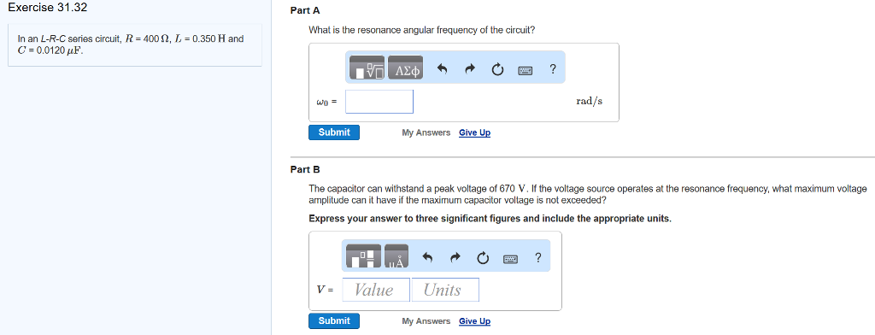Open keyboard shortcuts icon in Part B
The image size is (875, 335).
(x=511, y=258)
